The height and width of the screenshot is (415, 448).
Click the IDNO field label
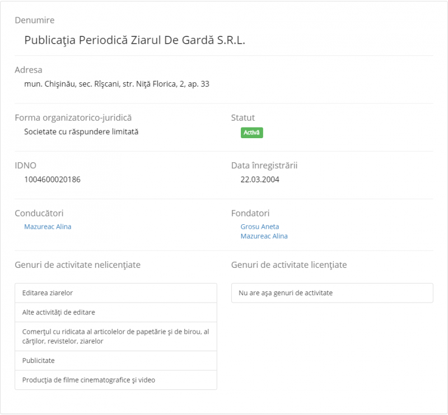click(x=25, y=166)
